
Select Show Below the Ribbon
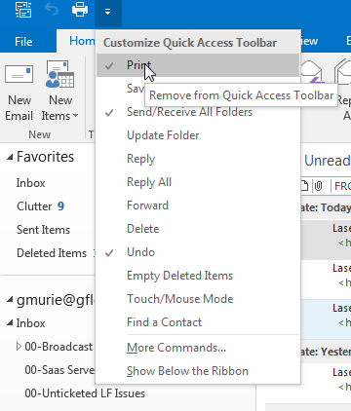[x=198, y=371]
